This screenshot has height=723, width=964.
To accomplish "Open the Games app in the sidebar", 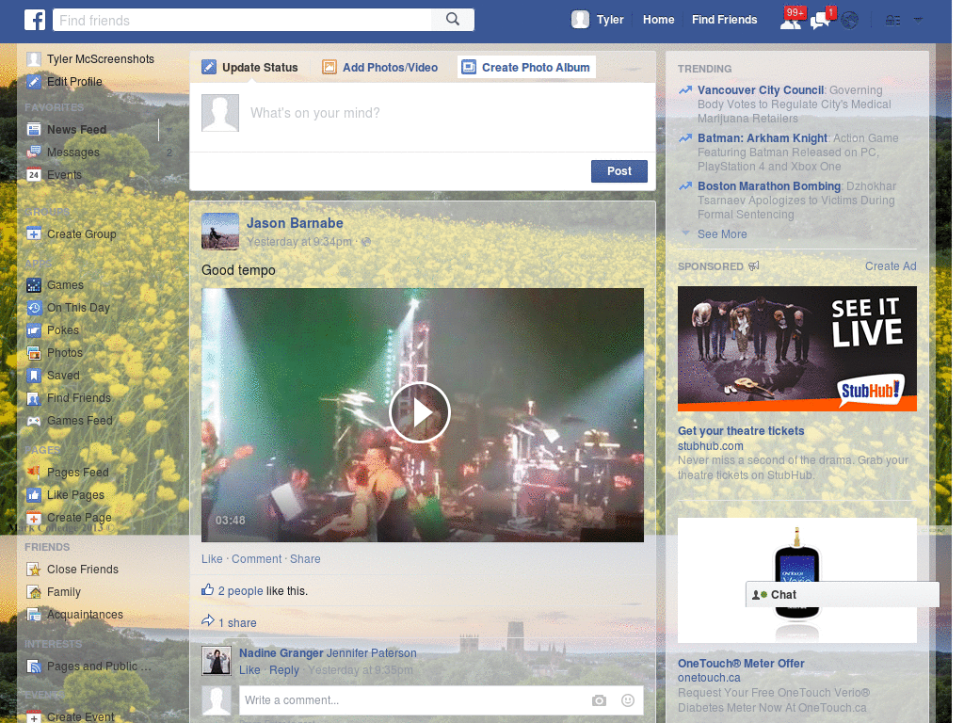I will (x=56, y=285).
